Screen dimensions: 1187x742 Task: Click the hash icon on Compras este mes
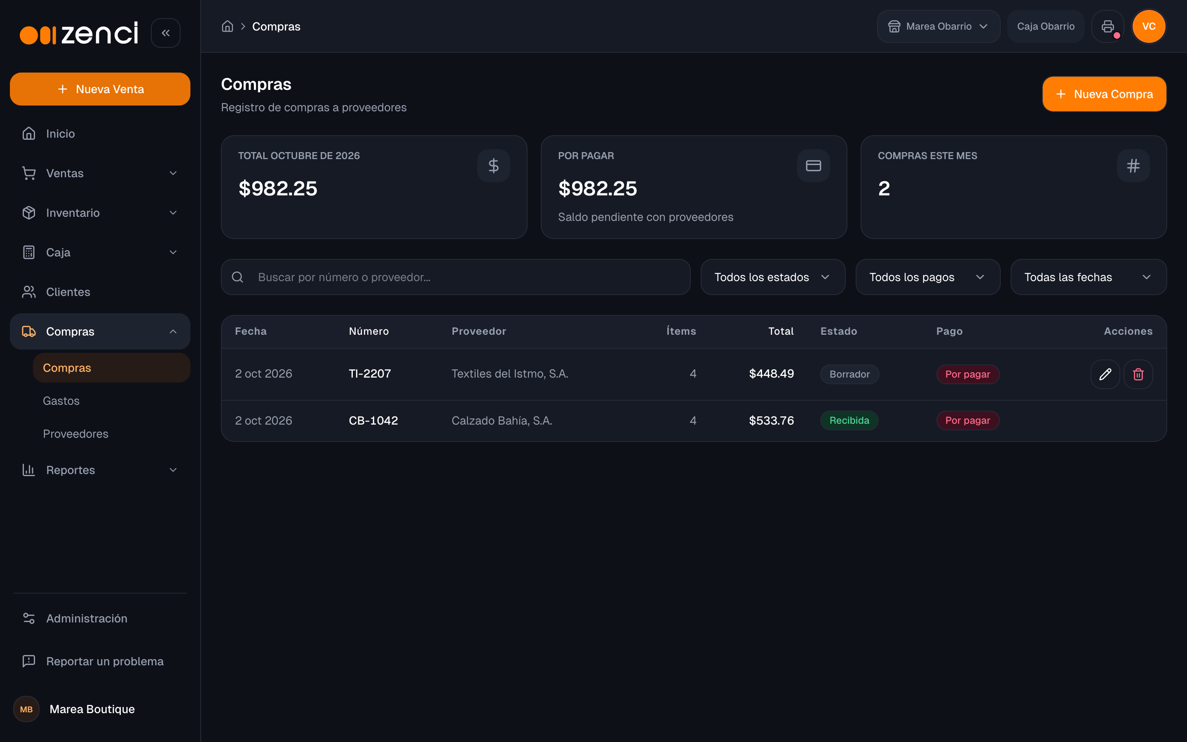pos(1133,166)
